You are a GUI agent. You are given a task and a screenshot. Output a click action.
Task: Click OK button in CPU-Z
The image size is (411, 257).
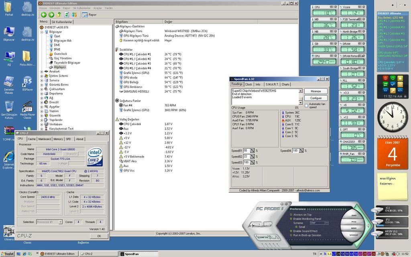[x=99, y=236]
